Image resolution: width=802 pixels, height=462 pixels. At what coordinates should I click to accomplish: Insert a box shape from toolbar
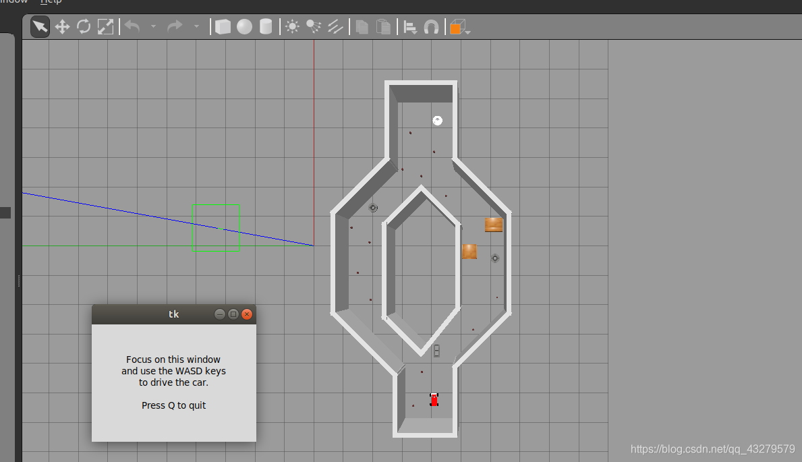(223, 26)
